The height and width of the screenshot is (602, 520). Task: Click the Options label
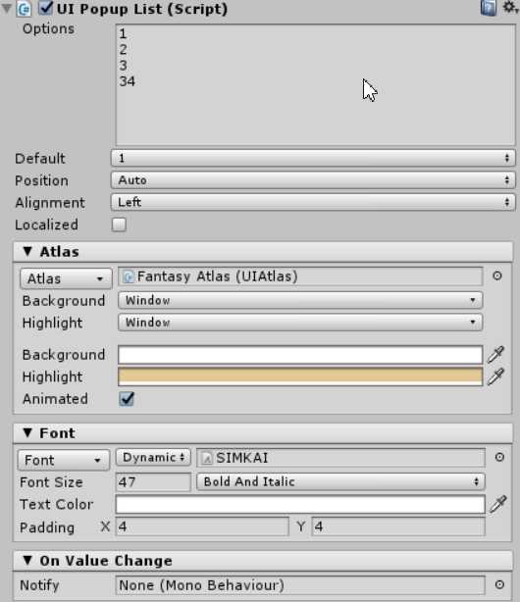click(48, 28)
